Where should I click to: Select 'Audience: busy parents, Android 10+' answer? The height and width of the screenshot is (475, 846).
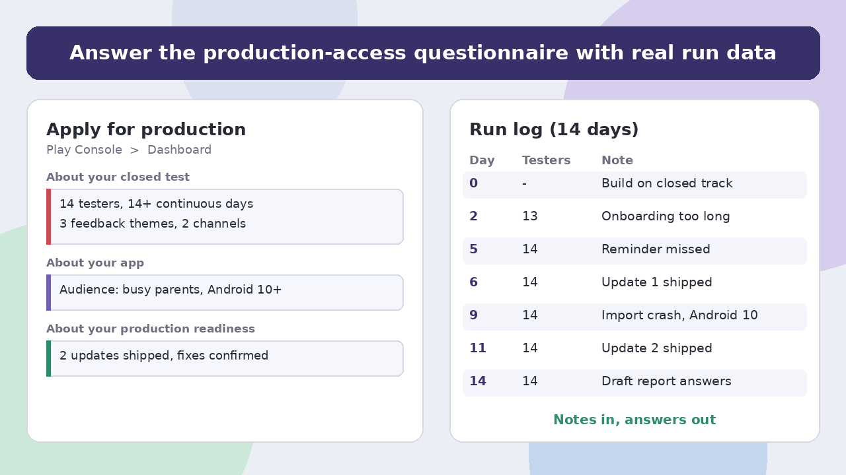coord(171,290)
